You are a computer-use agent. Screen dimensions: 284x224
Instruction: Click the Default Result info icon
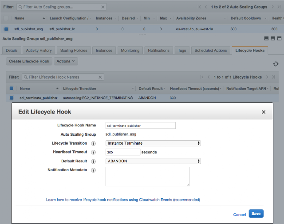tap(93, 161)
